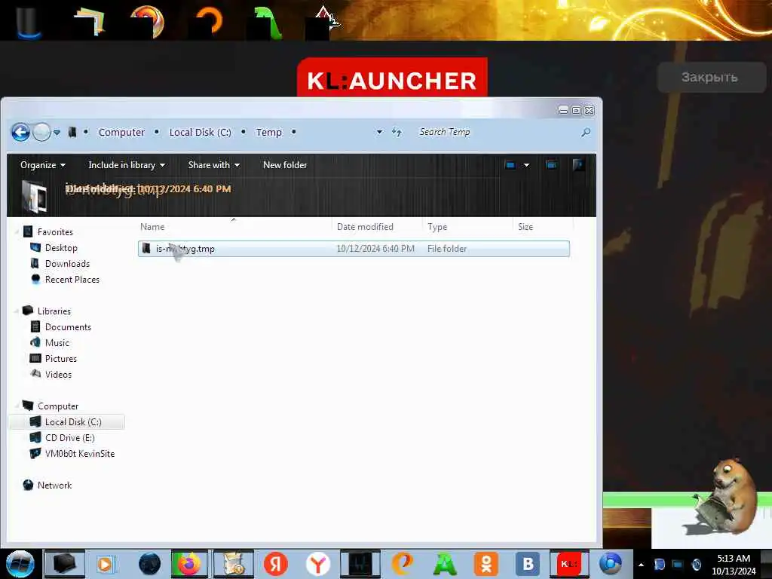
Task: Click the folder icon of the .tmp folder
Action: [x=146, y=248]
